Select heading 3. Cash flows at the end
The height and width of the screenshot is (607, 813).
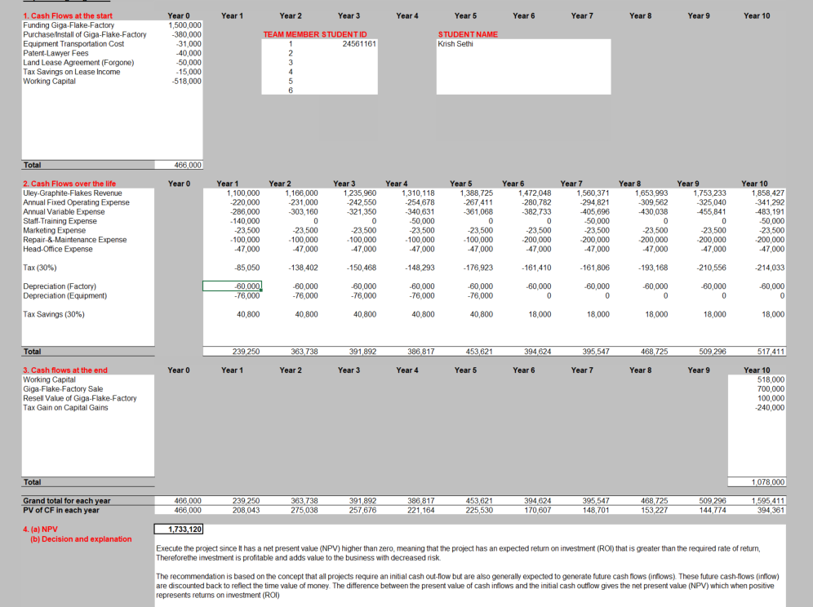click(64, 370)
